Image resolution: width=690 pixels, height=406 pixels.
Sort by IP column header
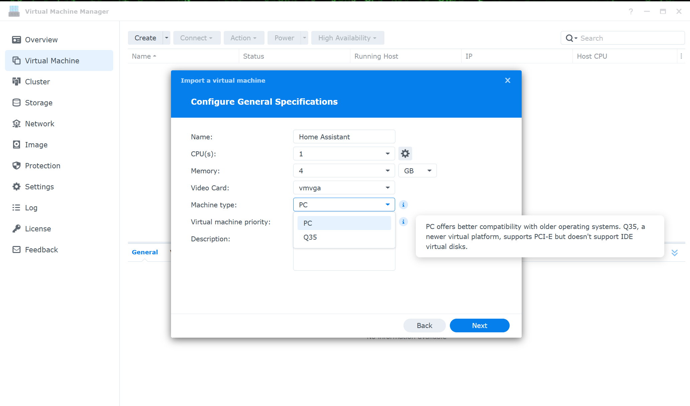517,56
